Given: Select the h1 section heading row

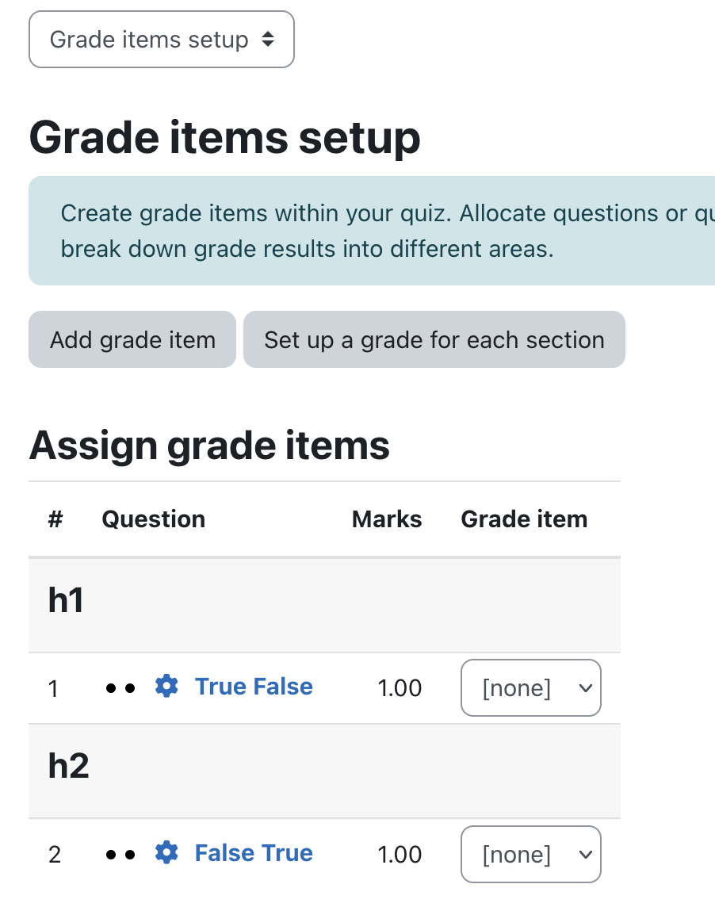Looking at the screenshot, I should coord(324,606).
